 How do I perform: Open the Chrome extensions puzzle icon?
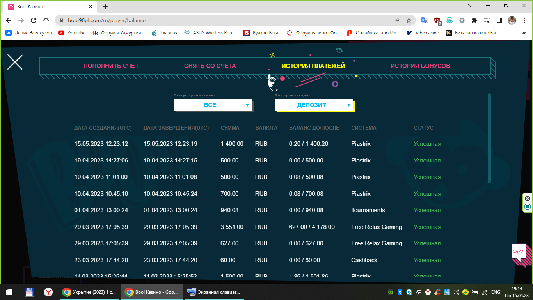coord(474,20)
